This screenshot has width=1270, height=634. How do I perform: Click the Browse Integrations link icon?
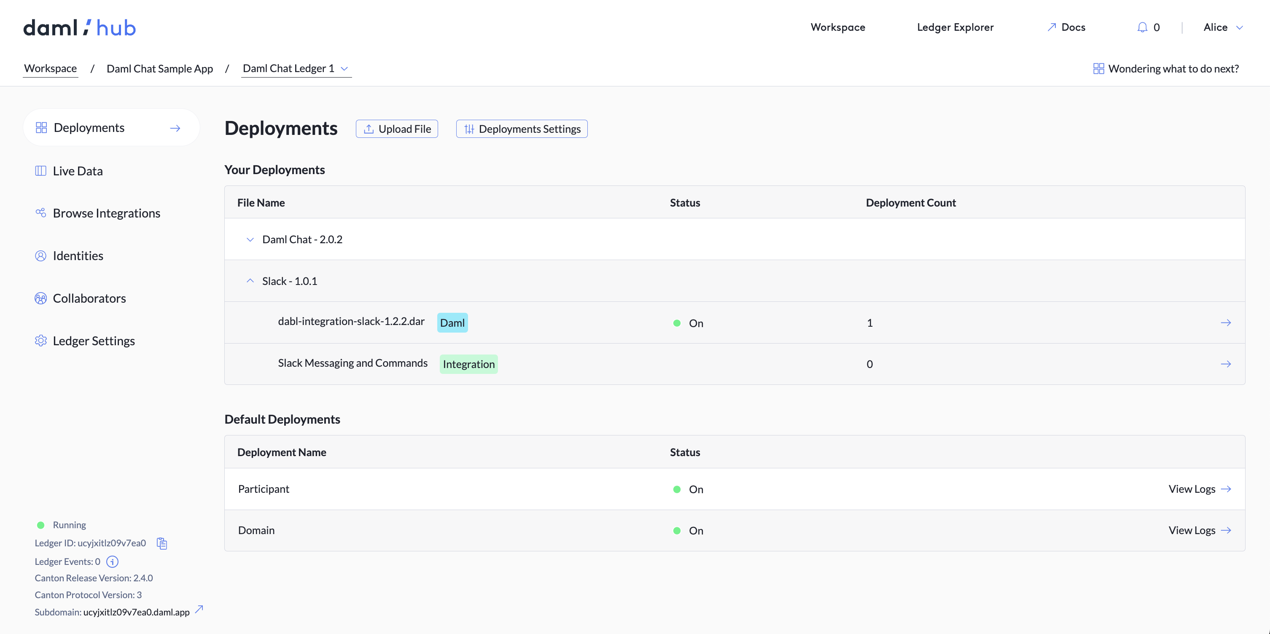pos(41,212)
